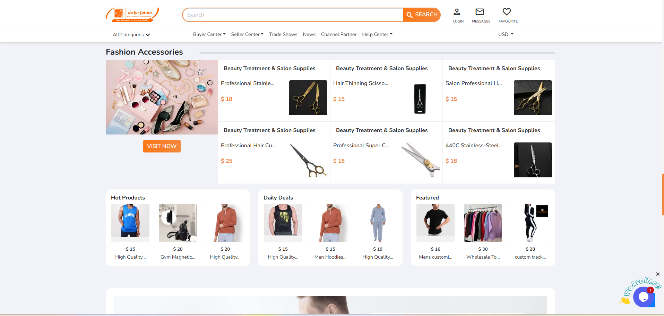Open the USD currency selector
Viewport: 664px width, 316px height.
point(506,34)
